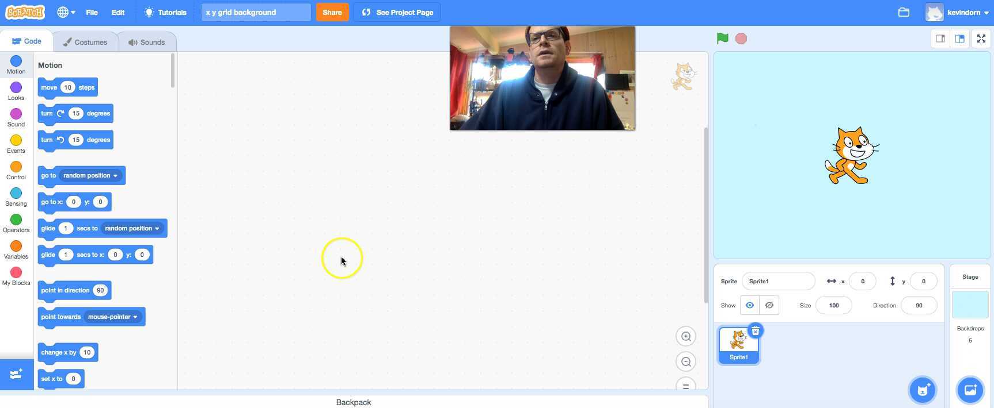
Task: Select the Sensing block category
Action: point(16,197)
